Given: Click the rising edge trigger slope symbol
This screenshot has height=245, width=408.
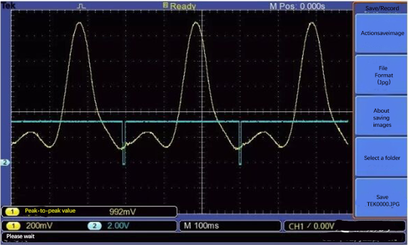Looking at the screenshot, I should click(309, 225).
